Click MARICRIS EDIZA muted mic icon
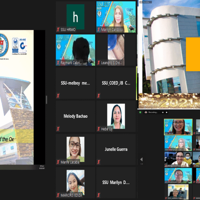This screenshot has width=200, height=200. point(58,195)
